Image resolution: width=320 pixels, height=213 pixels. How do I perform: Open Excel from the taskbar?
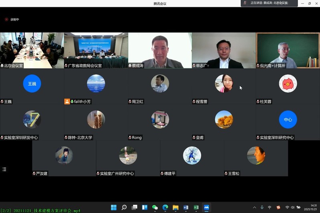pos(196,207)
